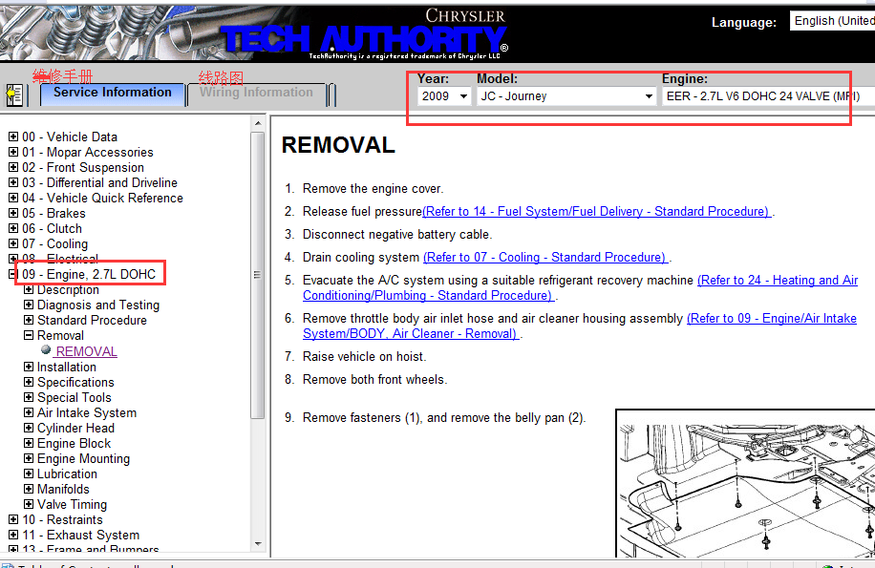
Task: Open the Language selector box
Action: pyautogui.click(x=832, y=21)
